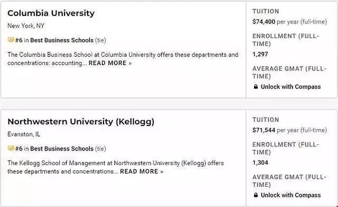Click READ MORE in the Columbia description
Image resolution: width=338 pixels, height=207 pixels.
[110, 63]
